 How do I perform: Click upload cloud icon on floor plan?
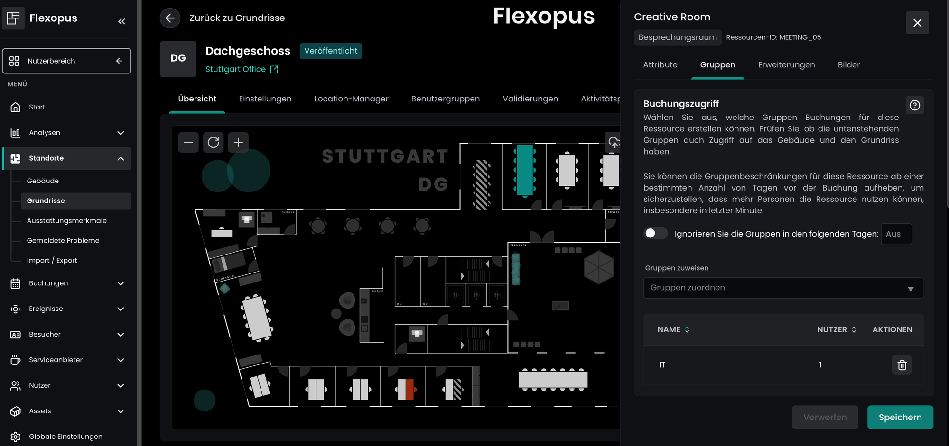coord(614,142)
